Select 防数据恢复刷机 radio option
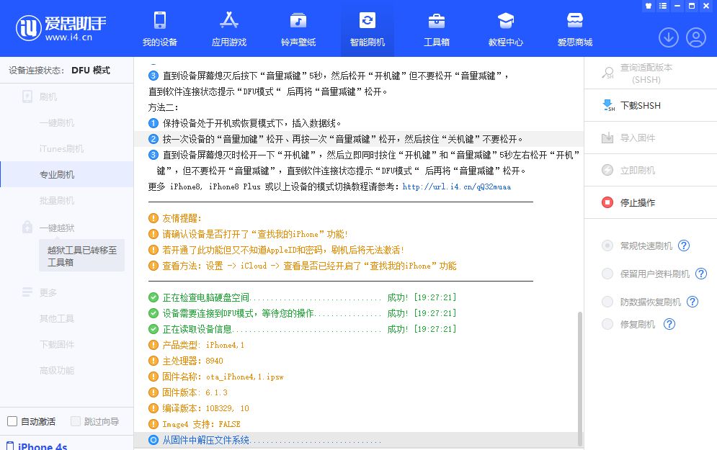Screen dimensions: 717x450 [x=607, y=302]
